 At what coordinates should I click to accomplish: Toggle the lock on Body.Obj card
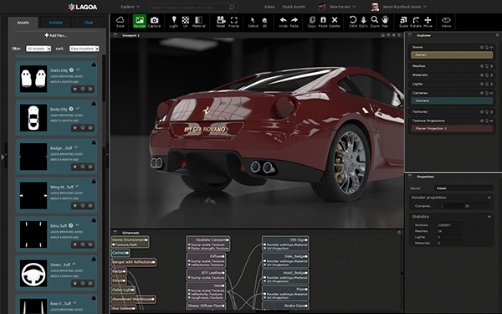pos(94,104)
